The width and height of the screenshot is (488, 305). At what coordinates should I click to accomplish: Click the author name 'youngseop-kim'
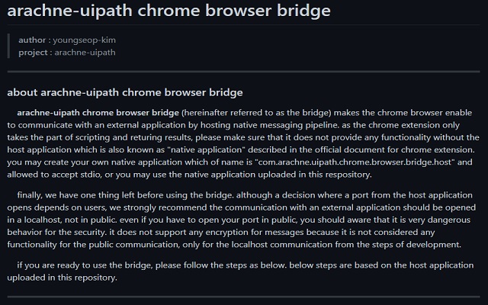click(85, 39)
